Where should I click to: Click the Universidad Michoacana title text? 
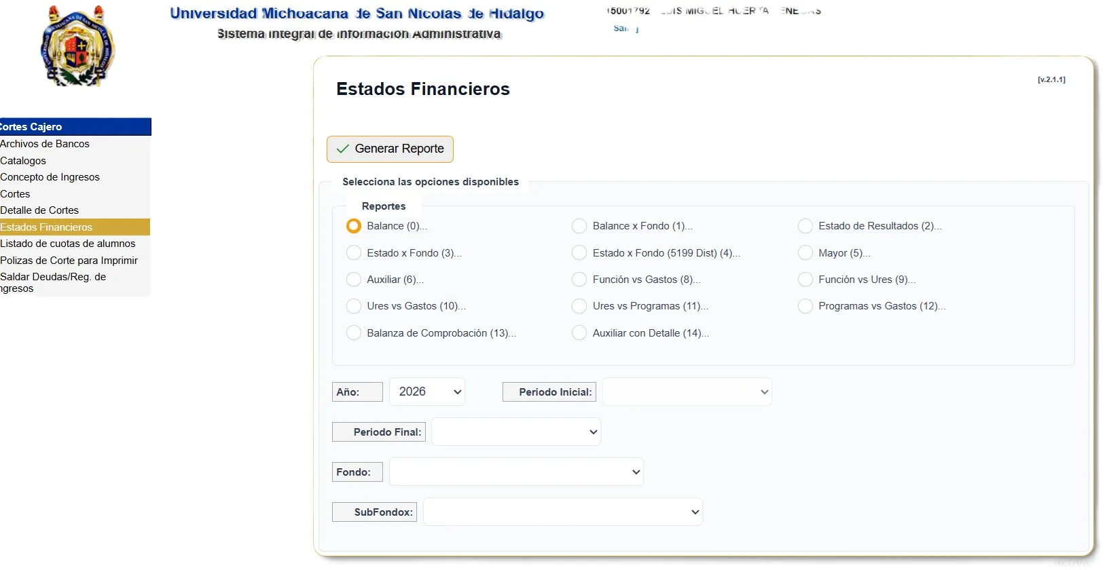point(357,14)
